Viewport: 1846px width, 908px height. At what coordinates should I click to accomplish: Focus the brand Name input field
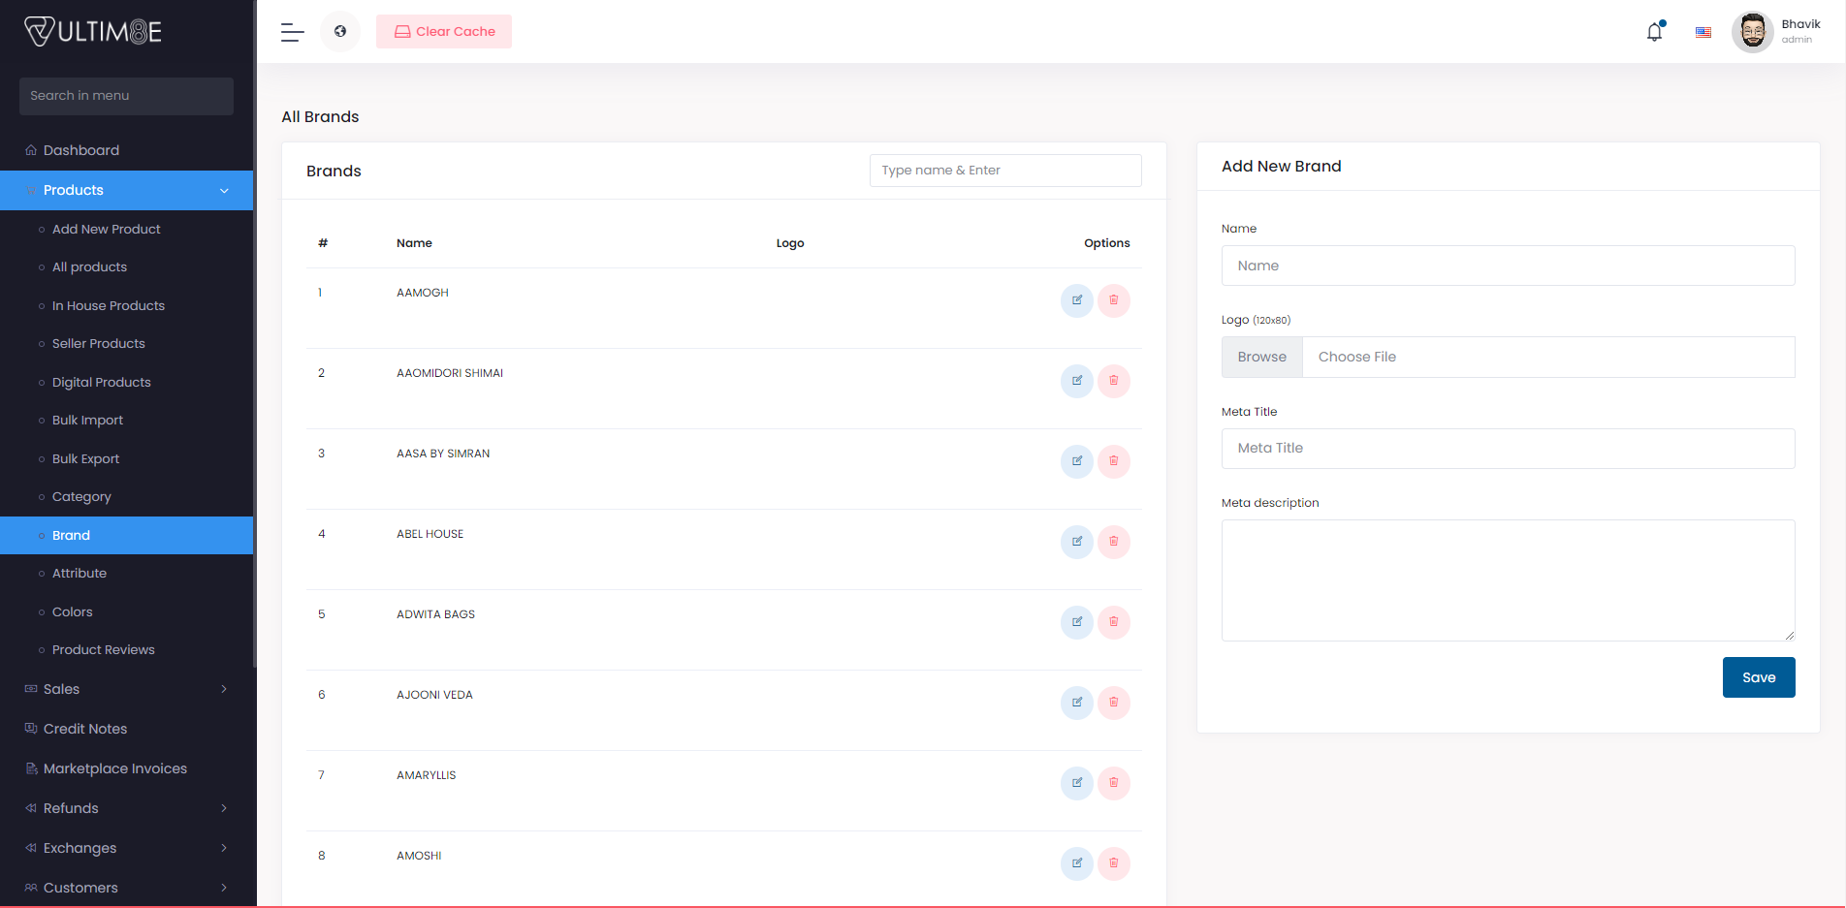click(1508, 266)
